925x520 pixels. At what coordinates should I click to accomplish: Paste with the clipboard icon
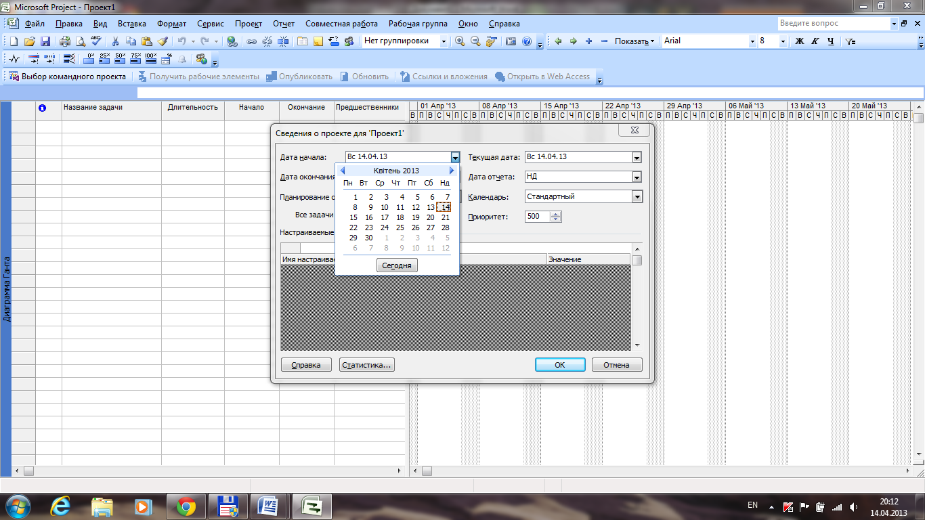click(x=147, y=41)
